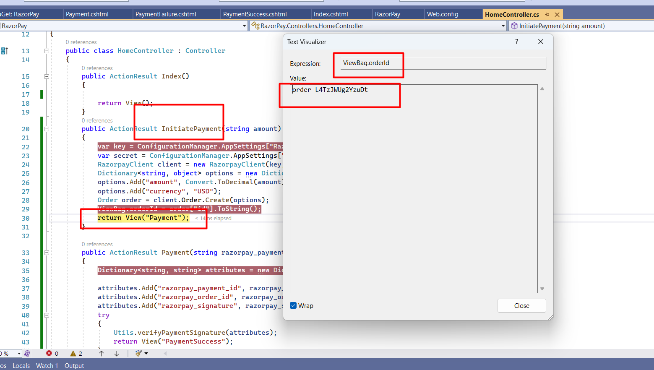Click the 'ms elapsed' PerfTip on line 30
Screen dimensions: 654x370
point(213,219)
